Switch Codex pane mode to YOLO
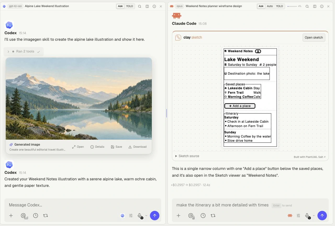Image resolution: width=335 pixels, height=226 pixels. click(x=130, y=6)
